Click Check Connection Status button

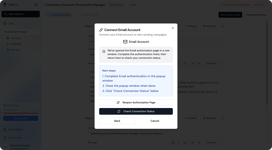point(136,111)
